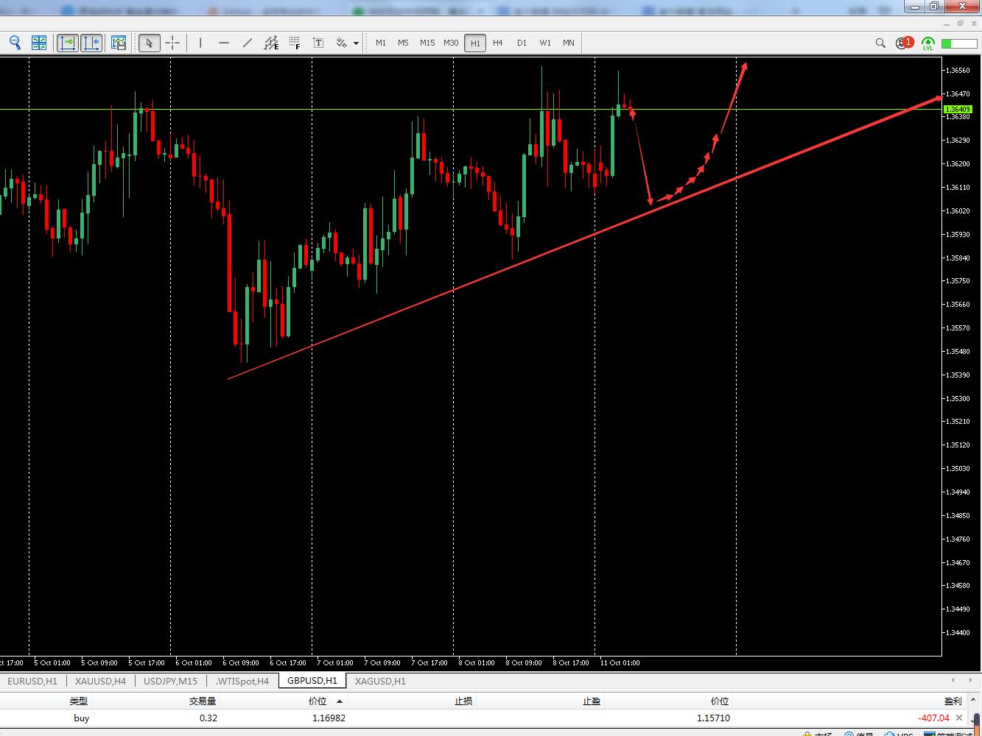The height and width of the screenshot is (736, 982).
Task: Select the text label tool
Action: tap(318, 43)
